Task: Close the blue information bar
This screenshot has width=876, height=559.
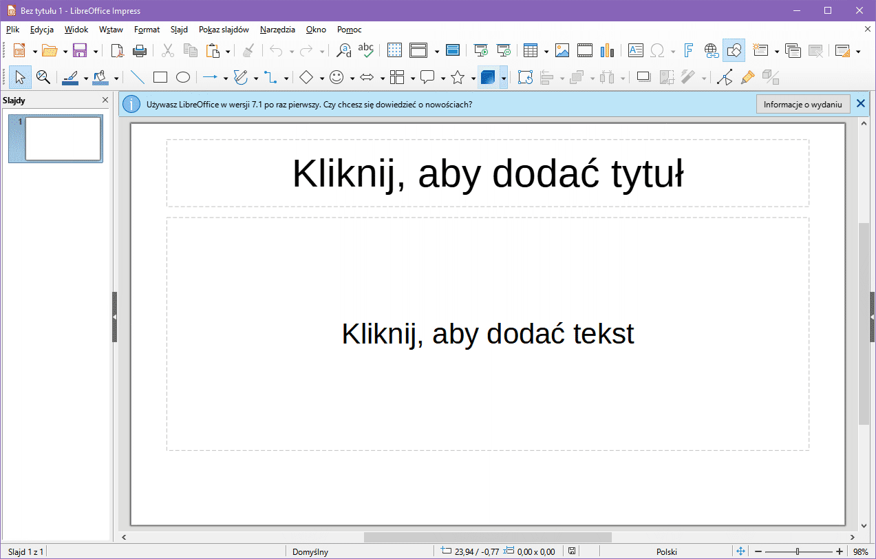Action: pos(860,104)
